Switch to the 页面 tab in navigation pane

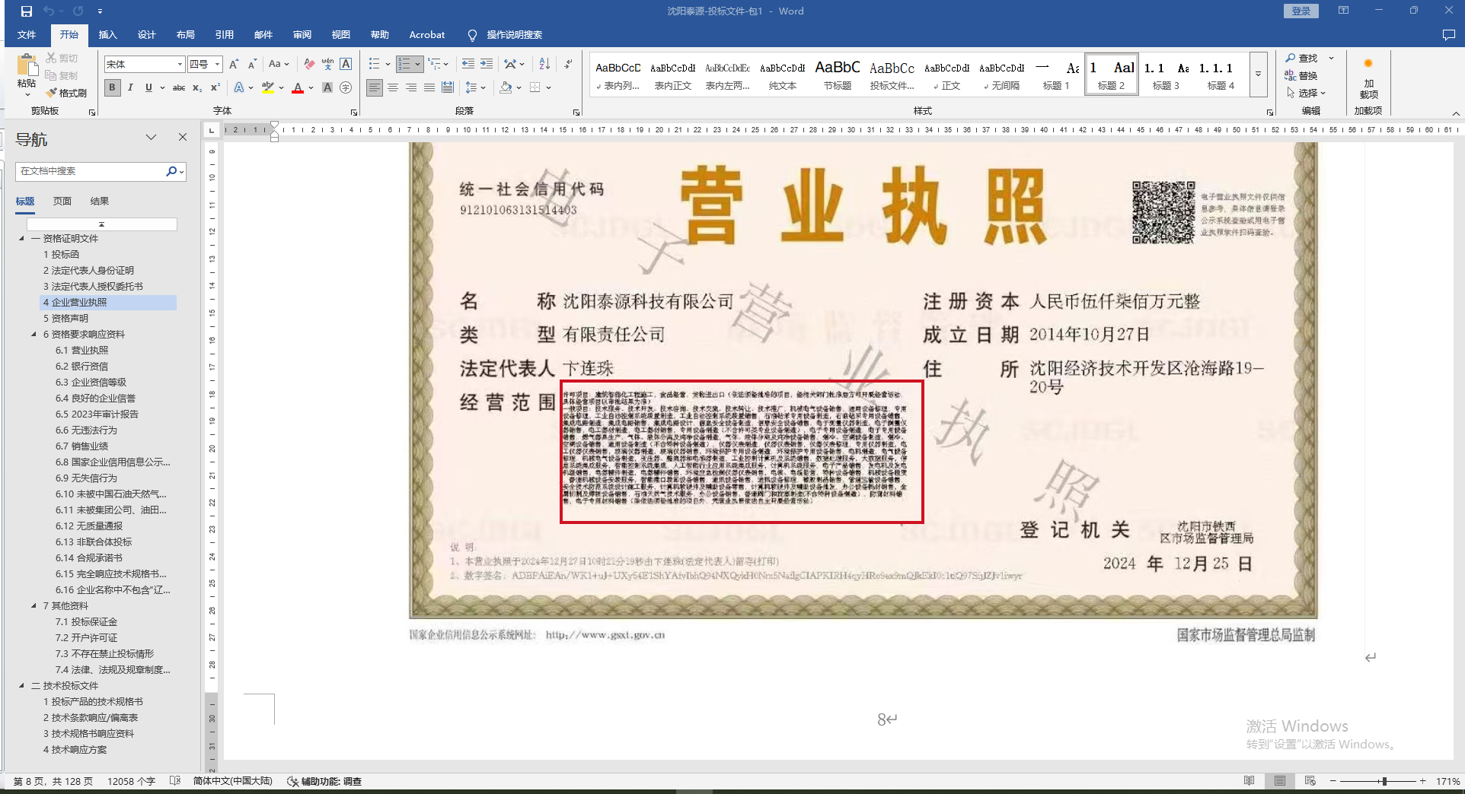62,202
